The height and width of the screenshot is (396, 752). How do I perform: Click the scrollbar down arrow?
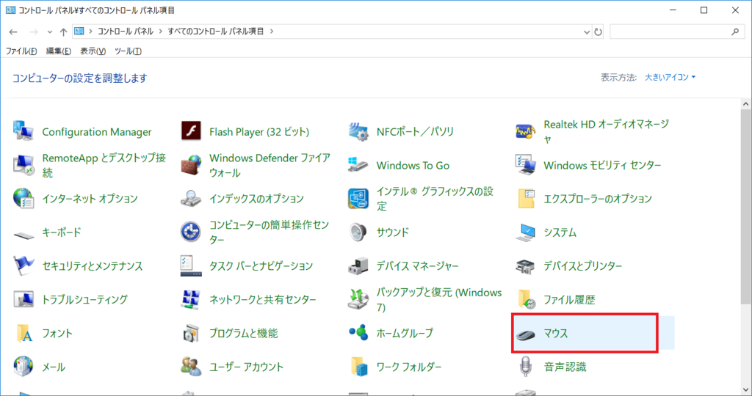point(745,390)
